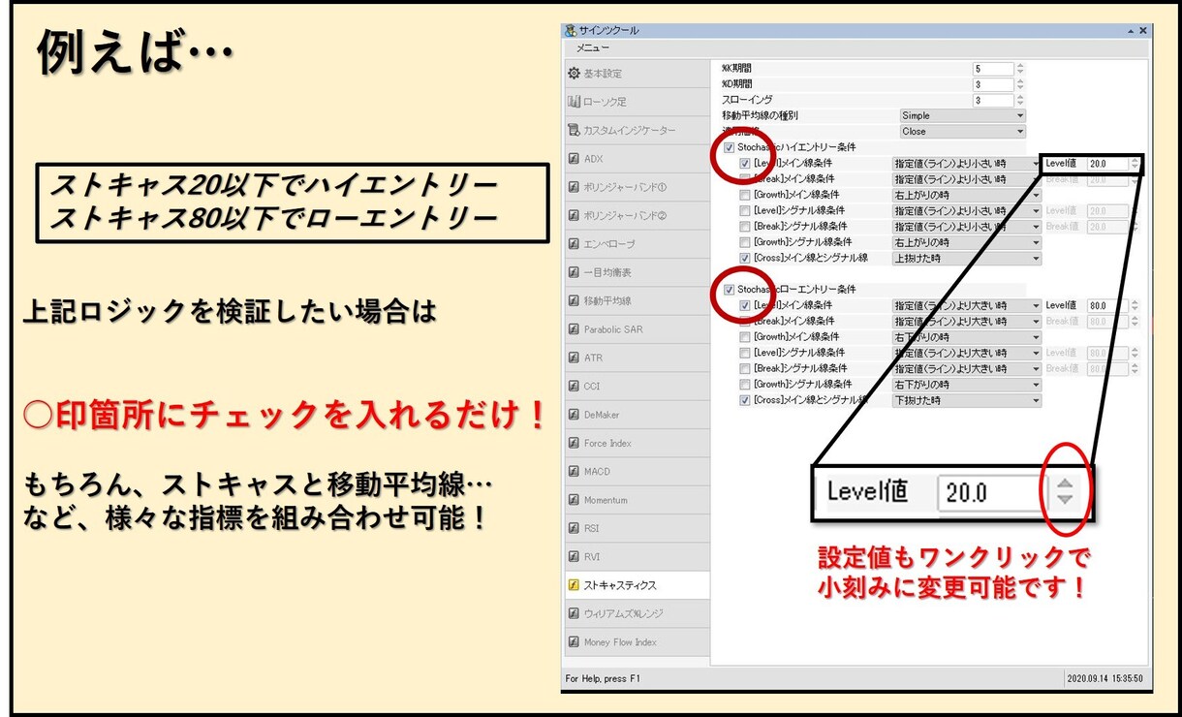Click the %D期間 spinner arrows

click(x=1020, y=84)
